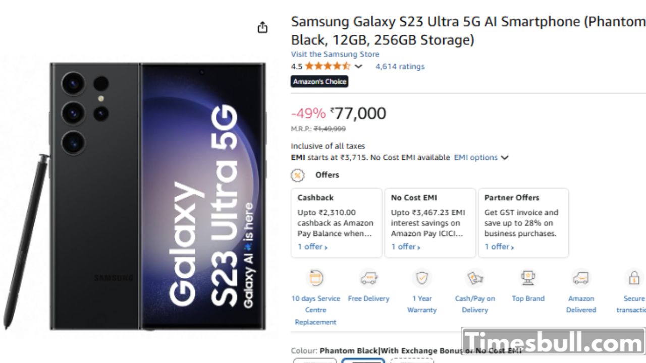Open the 4,614 ratings link
This screenshot has width=646, height=363.
pyautogui.click(x=400, y=67)
